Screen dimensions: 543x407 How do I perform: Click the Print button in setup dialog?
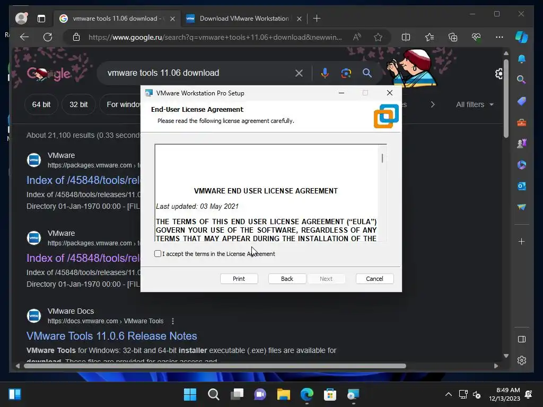point(239,279)
